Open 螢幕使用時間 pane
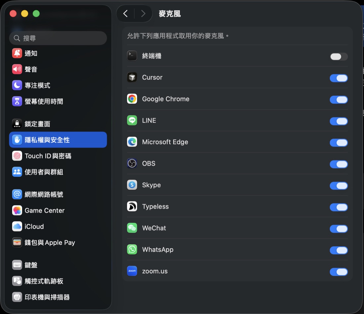 pyautogui.click(x=58, y=101)
